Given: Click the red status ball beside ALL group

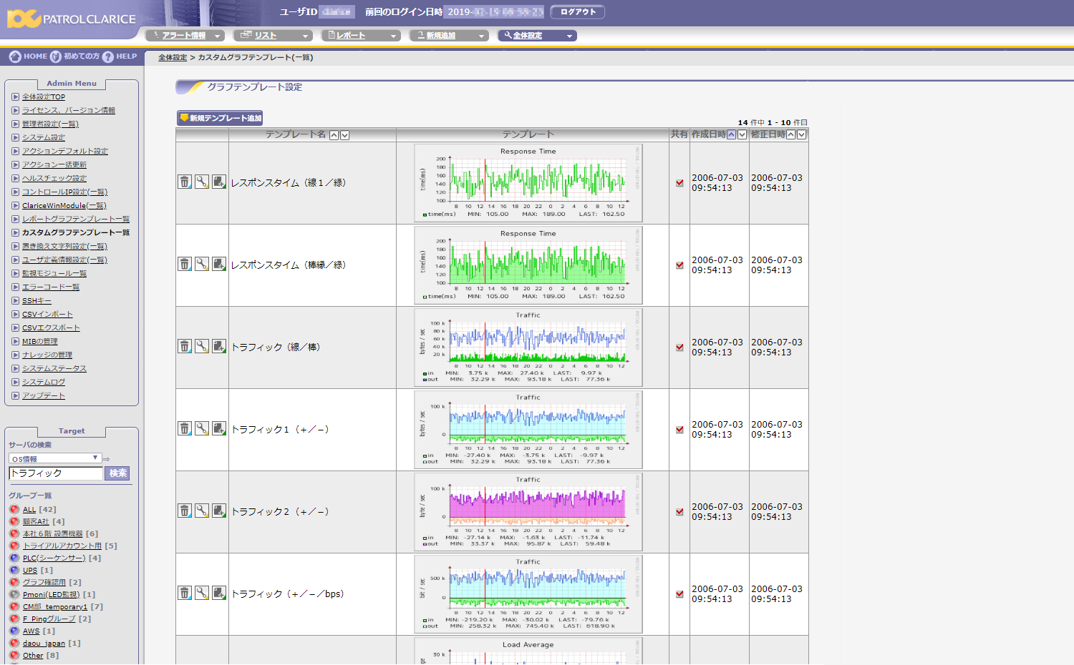Looking at the screenshot, I should pyautogui.click(x=14, y=510).
